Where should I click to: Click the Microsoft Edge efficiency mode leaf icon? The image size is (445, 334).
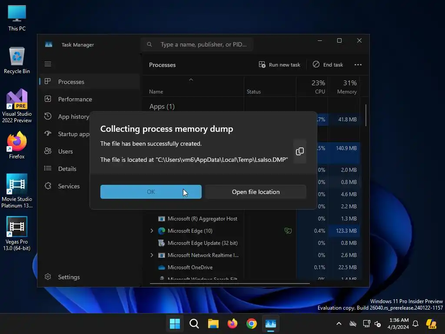click(x=288, y=231)
